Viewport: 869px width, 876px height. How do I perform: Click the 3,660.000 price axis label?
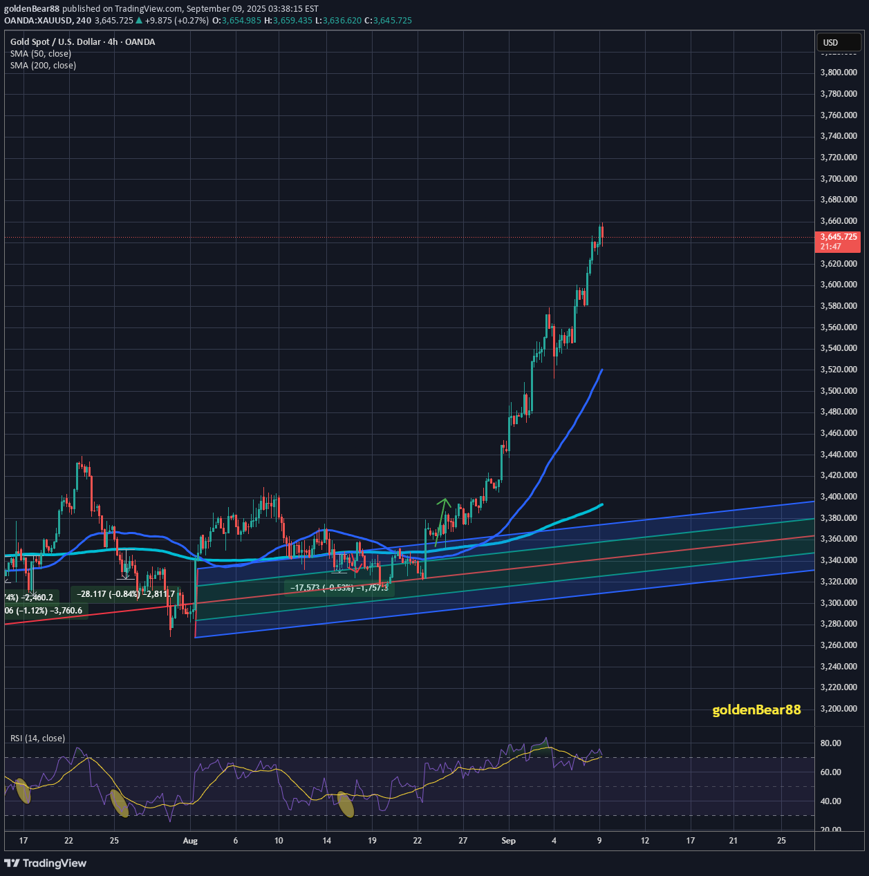click(839, 221)
